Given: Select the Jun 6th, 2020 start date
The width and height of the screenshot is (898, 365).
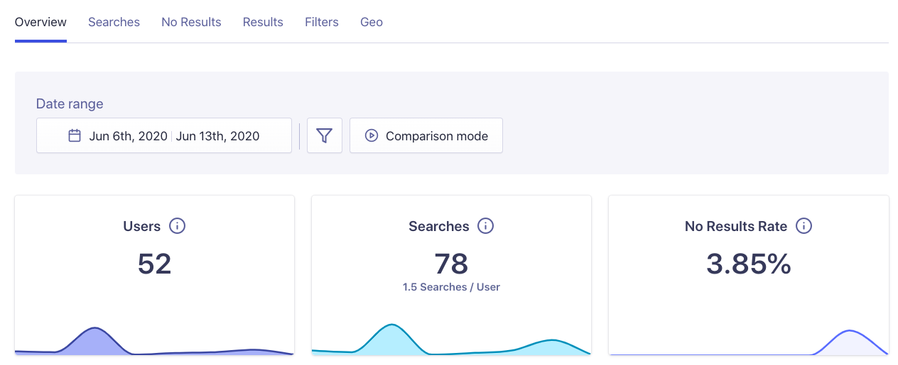Looking at the screenshot, I should (128, 136).
